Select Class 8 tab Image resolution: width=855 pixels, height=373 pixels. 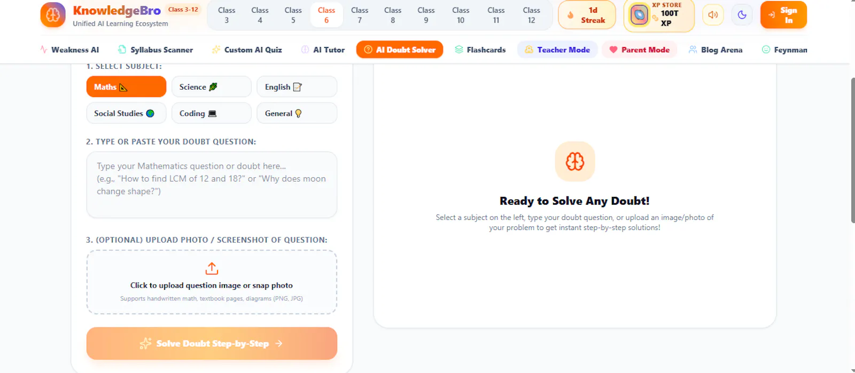point(393,15)
